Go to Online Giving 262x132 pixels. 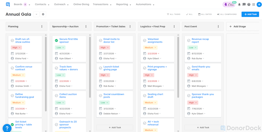coord(81,5)
